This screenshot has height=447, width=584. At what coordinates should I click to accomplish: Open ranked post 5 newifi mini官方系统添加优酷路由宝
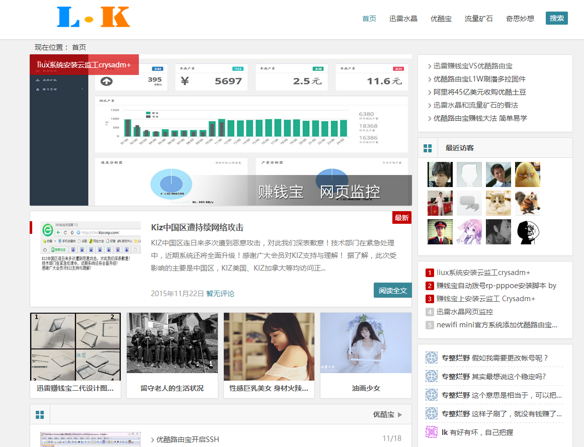[x=497, y=324]
